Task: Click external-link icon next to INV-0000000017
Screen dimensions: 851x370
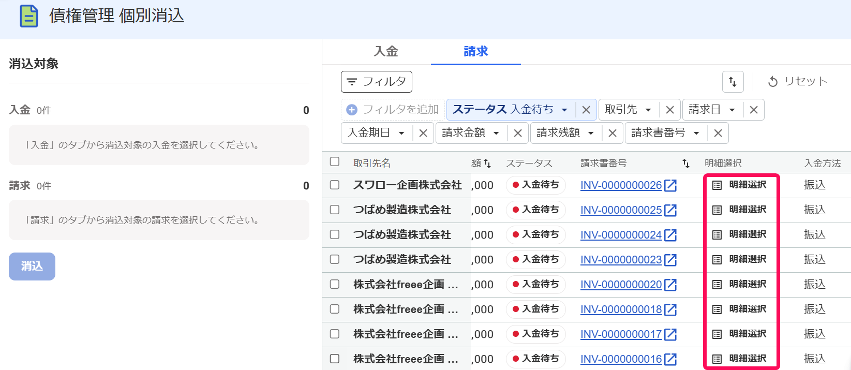Action: click(x=670, y=334)
